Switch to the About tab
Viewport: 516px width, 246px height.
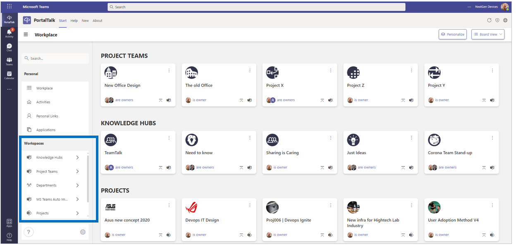coord(98,21)
